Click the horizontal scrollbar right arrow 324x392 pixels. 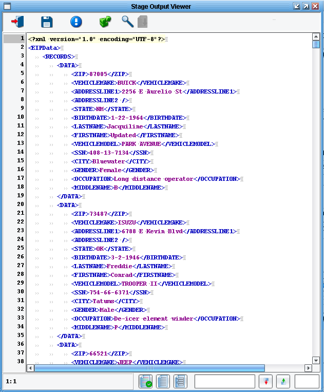(x=308, y=368)
